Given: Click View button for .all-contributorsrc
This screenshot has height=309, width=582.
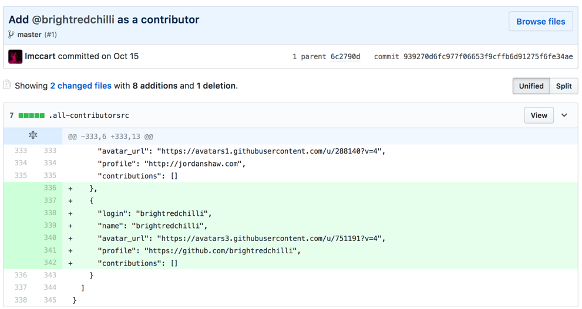Looking at the screenshot, I should coord(539,116).
